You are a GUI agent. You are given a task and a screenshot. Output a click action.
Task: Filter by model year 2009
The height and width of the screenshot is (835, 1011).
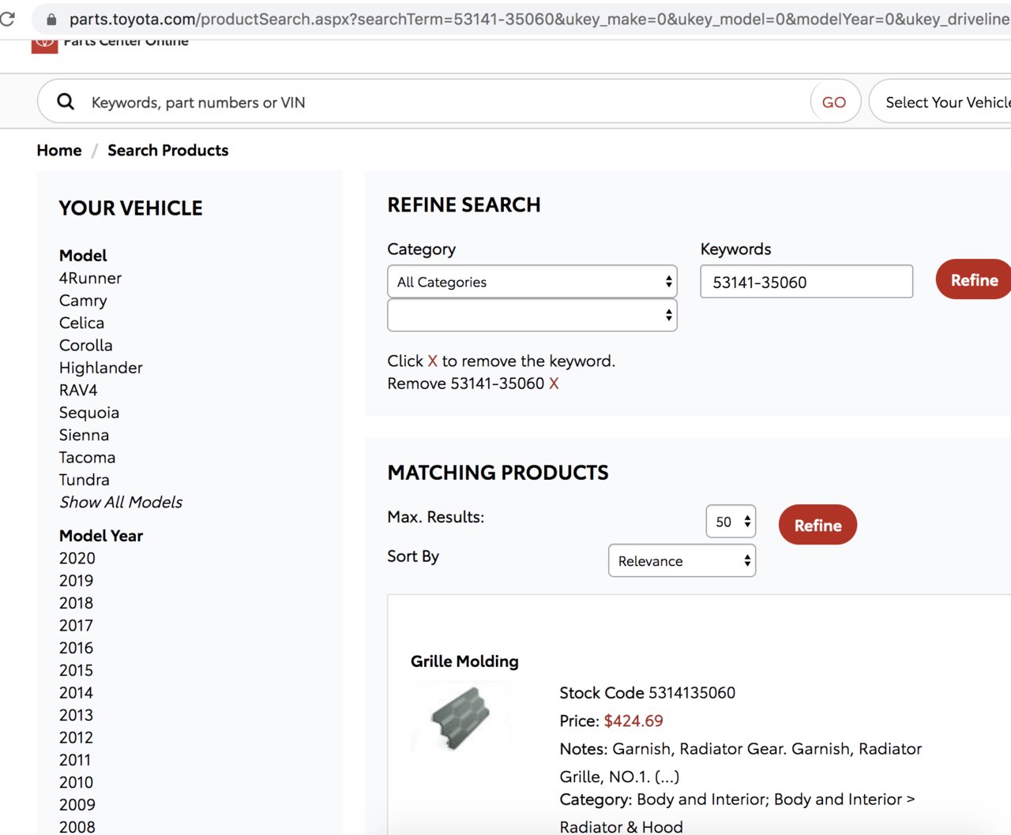point(77,805)
